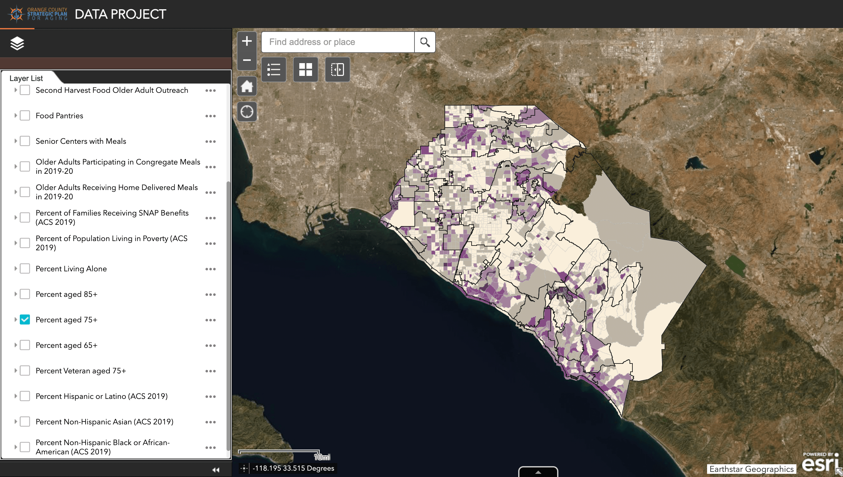
Task: Uncheck the Percent aged 75+ layer
Action: (x=25, y=319)
